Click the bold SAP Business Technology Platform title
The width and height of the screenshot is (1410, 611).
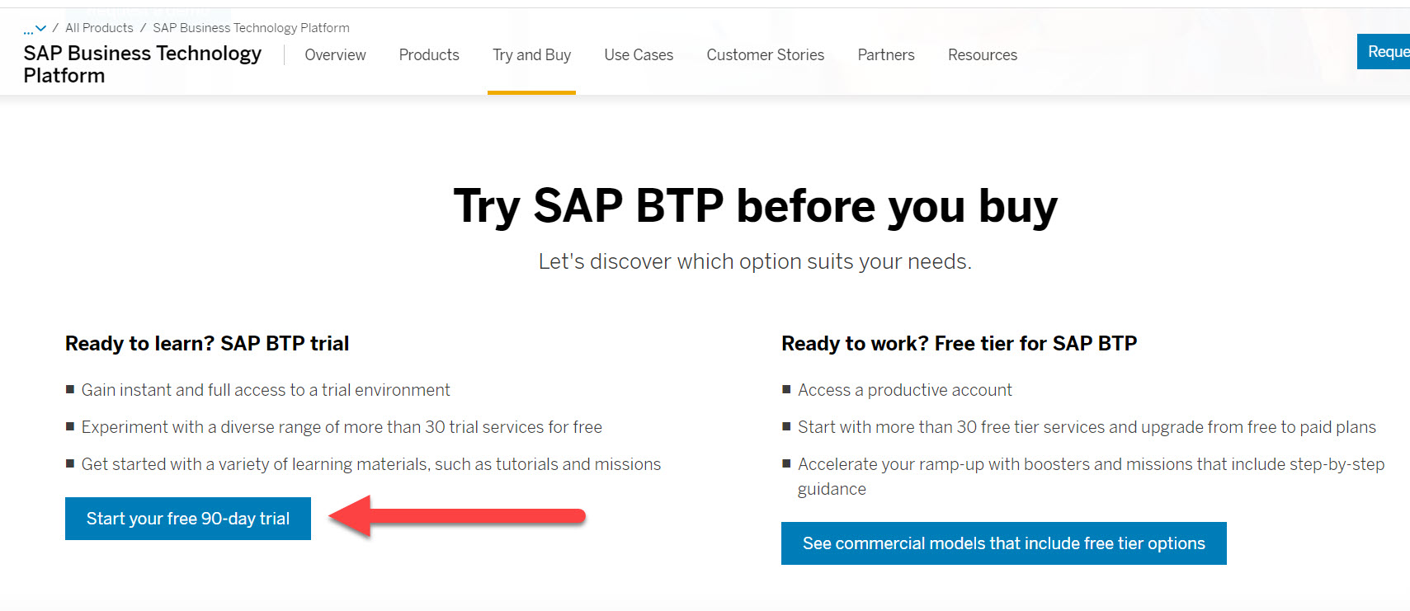pyautogui.click(x=142, y=64)
